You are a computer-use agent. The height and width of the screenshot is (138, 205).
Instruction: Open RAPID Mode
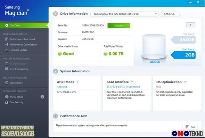tap(16, 97)
